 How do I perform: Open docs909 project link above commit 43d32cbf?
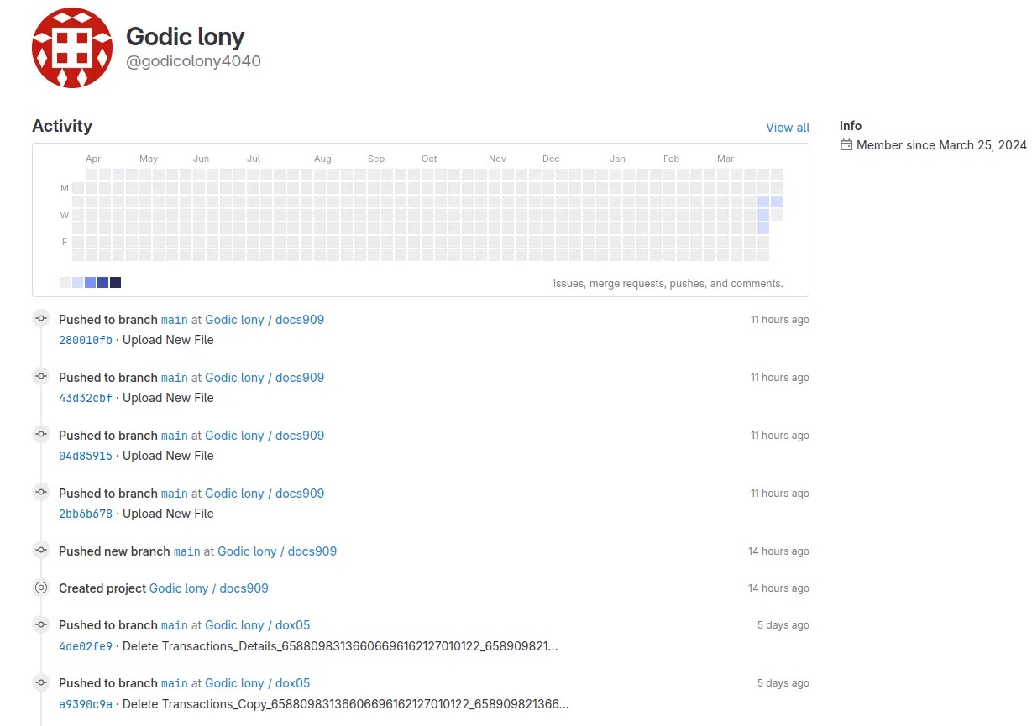(x=265, y=378)
